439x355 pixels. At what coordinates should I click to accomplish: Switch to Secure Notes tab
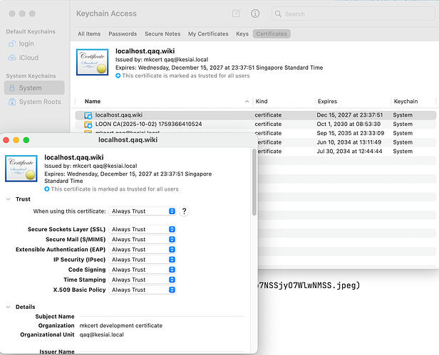click(162, 34)
